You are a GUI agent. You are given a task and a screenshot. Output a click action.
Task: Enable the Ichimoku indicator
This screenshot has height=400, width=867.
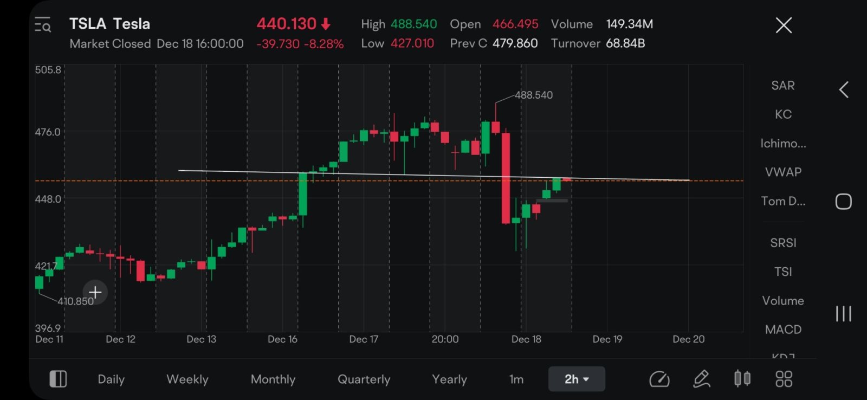pos(783,144)
